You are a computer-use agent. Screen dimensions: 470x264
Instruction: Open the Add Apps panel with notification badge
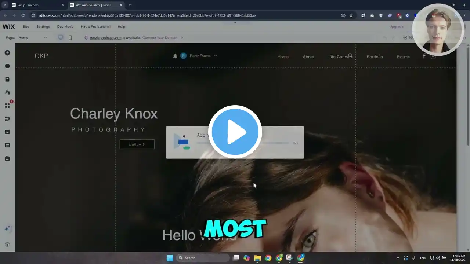click(7, 106)
